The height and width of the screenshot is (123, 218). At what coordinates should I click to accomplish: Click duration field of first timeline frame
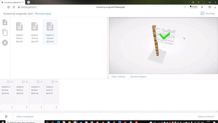[7, 107]
